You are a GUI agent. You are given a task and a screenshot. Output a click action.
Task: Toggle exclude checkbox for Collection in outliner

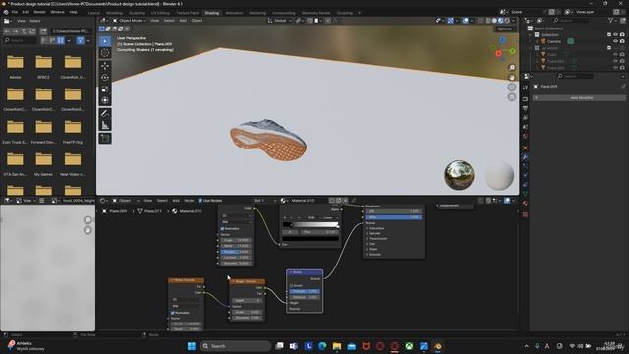click(609, 35)
